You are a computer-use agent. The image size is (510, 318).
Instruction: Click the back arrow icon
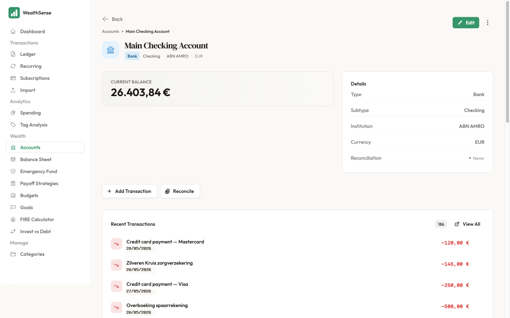point(105,19)
